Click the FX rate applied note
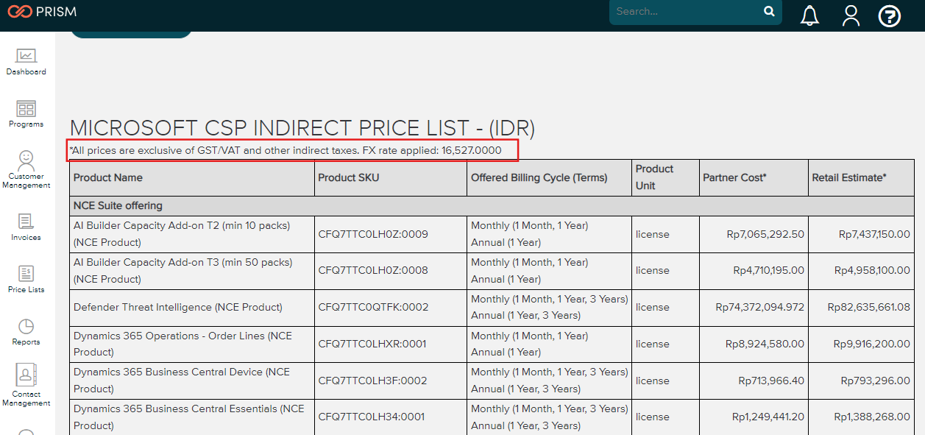 286,151
